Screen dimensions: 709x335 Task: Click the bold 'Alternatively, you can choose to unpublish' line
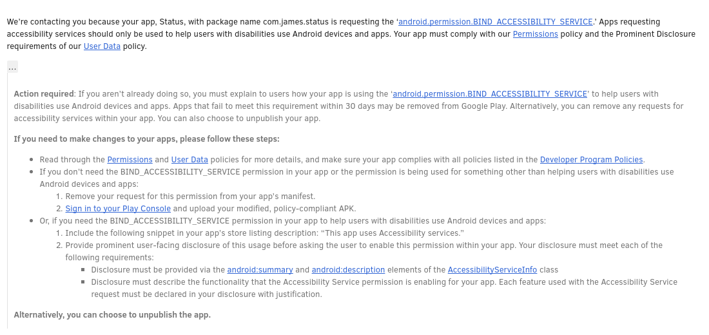pos(112,315)
